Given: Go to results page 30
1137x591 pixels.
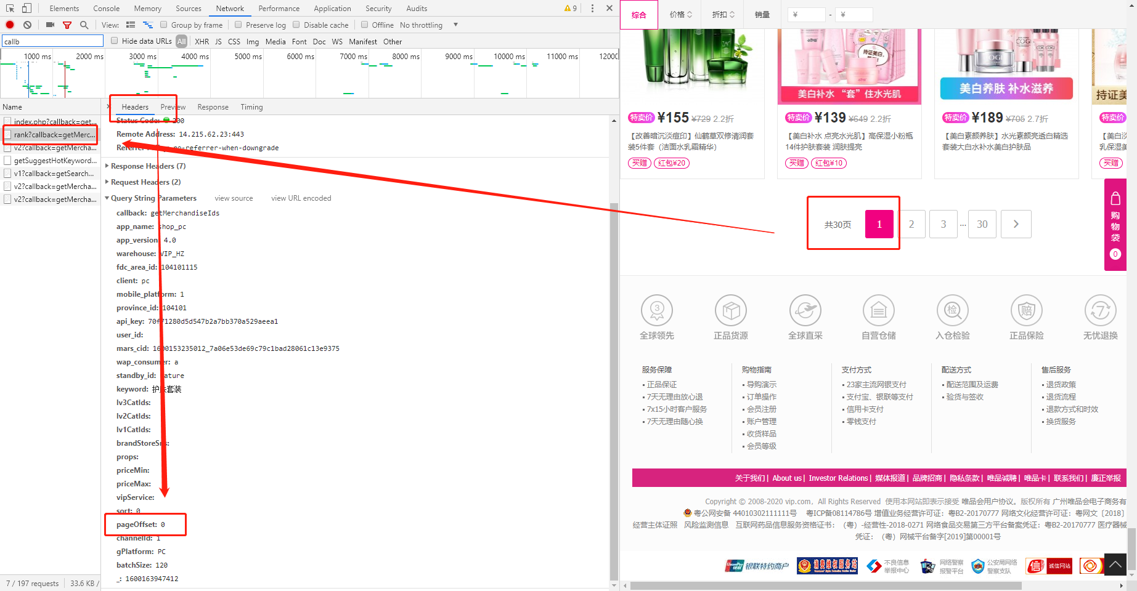Looking at the screenshot, I should click(x=982, y=224).
